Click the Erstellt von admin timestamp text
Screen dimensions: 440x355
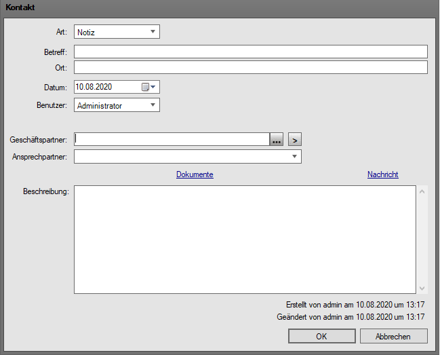coord(355,305)
